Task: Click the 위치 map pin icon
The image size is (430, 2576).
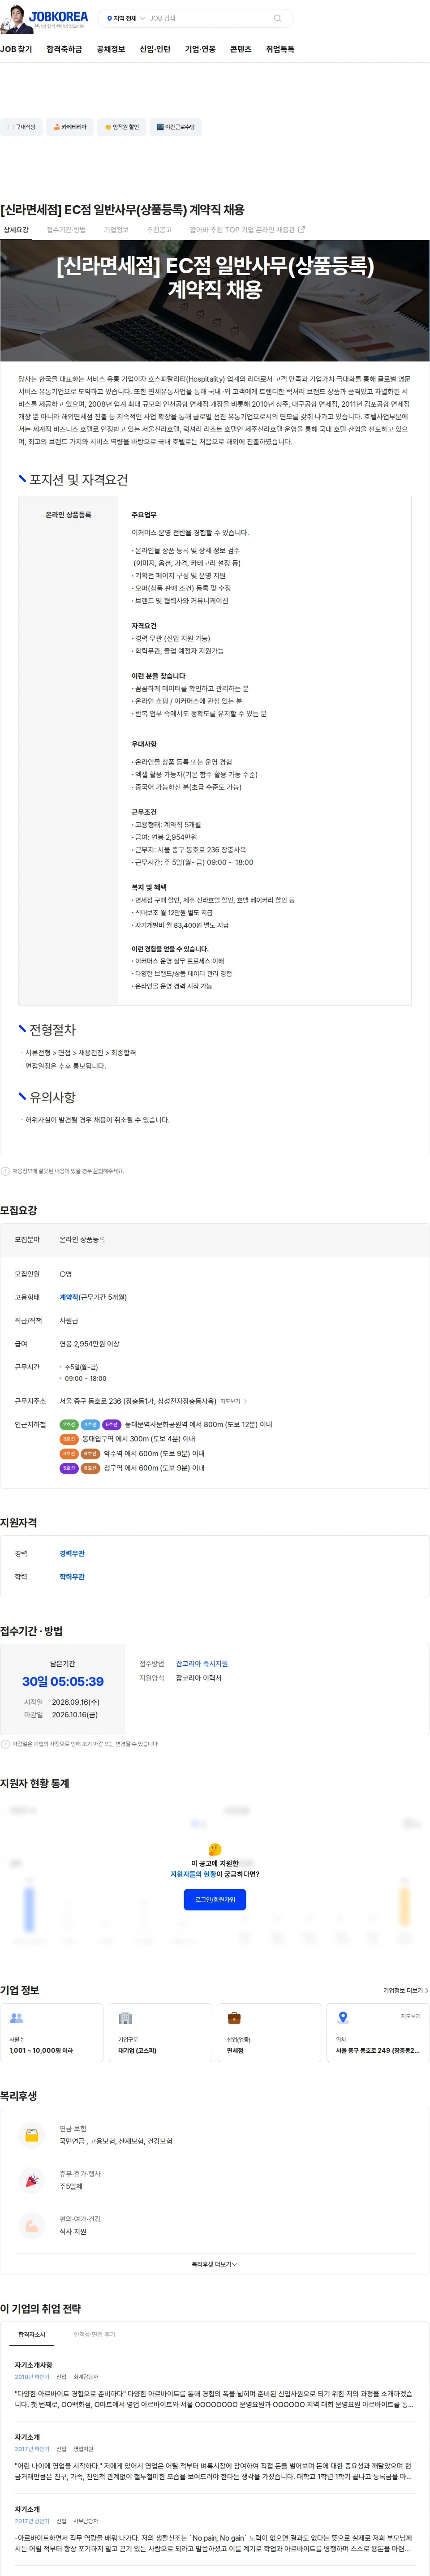Action: [x=343, y=2018]
